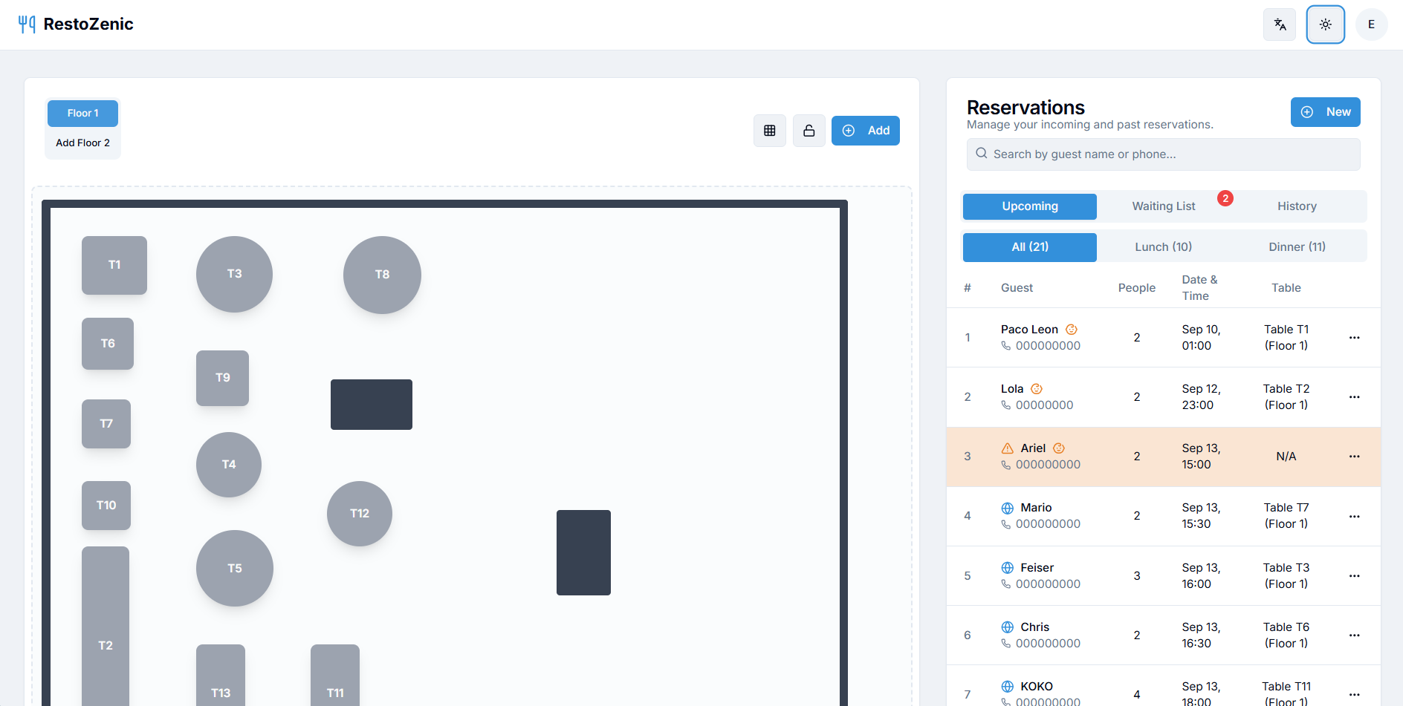Select the All reservations filter
Image resolution: width=1403 pixels, height=706 pixels.
tap(1029, 246)
